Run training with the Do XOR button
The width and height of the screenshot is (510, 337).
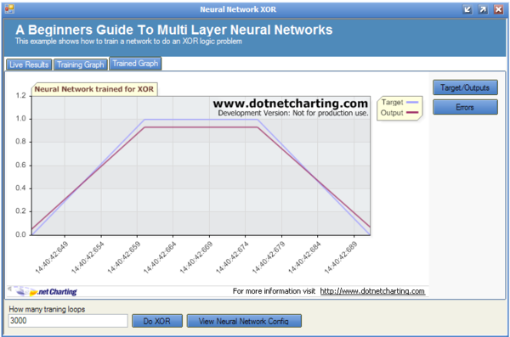point(157,321)
